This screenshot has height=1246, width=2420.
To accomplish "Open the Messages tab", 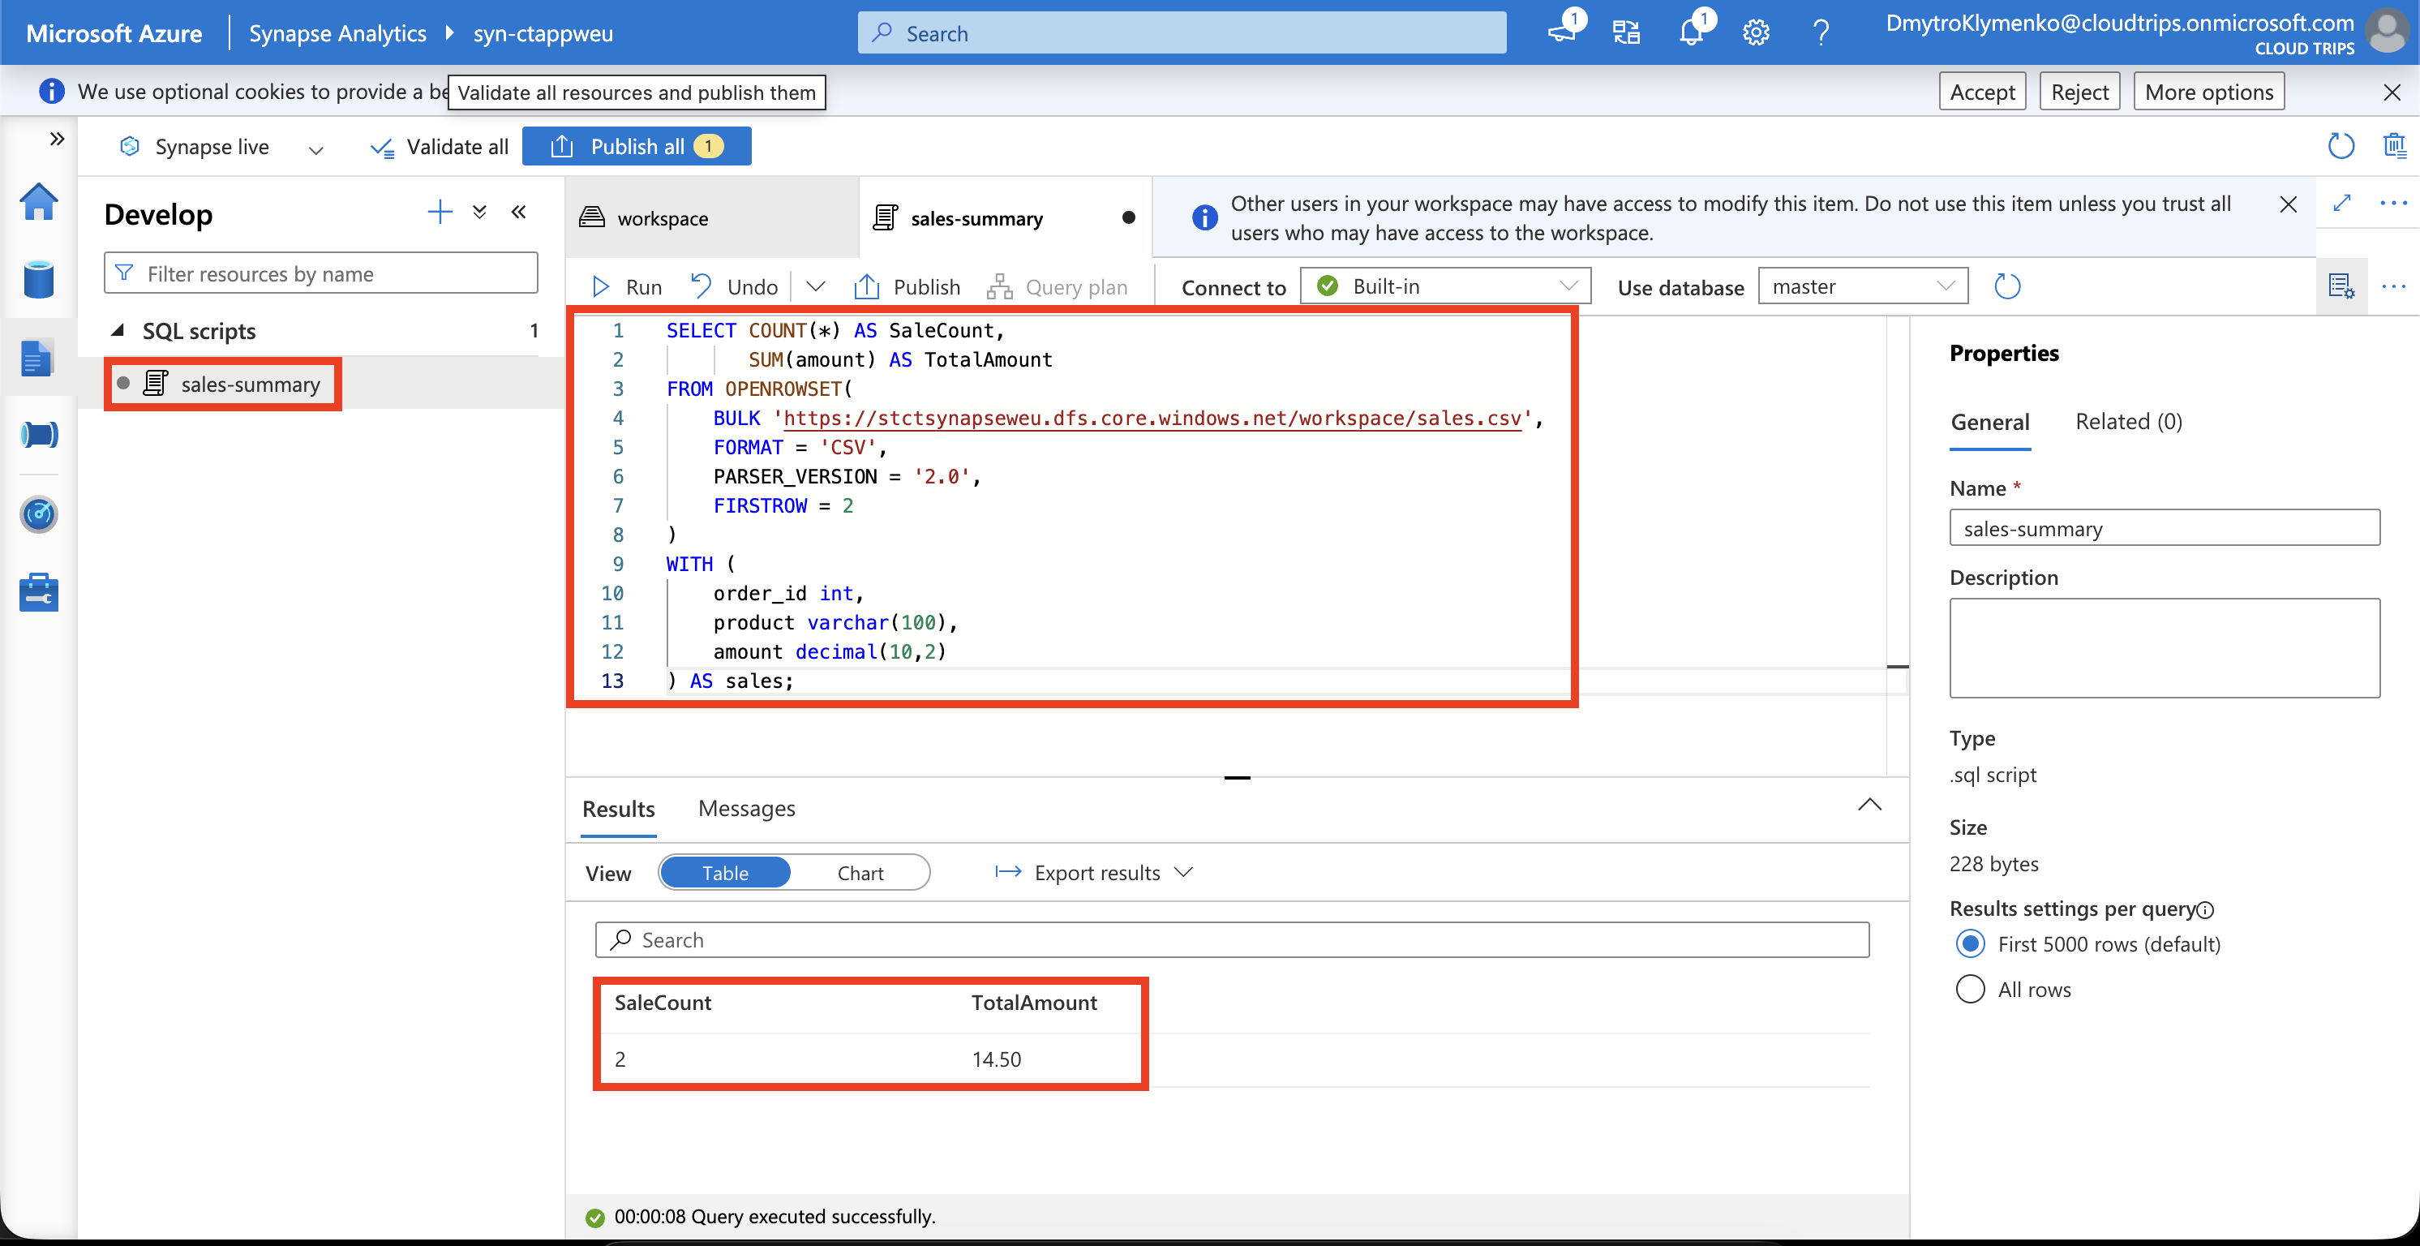I will pos(746,809).
